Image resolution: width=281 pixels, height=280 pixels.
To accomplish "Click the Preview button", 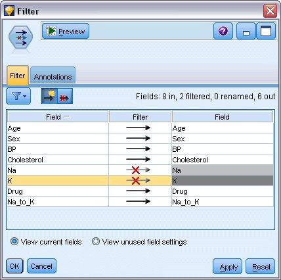I will coord(66,32).
